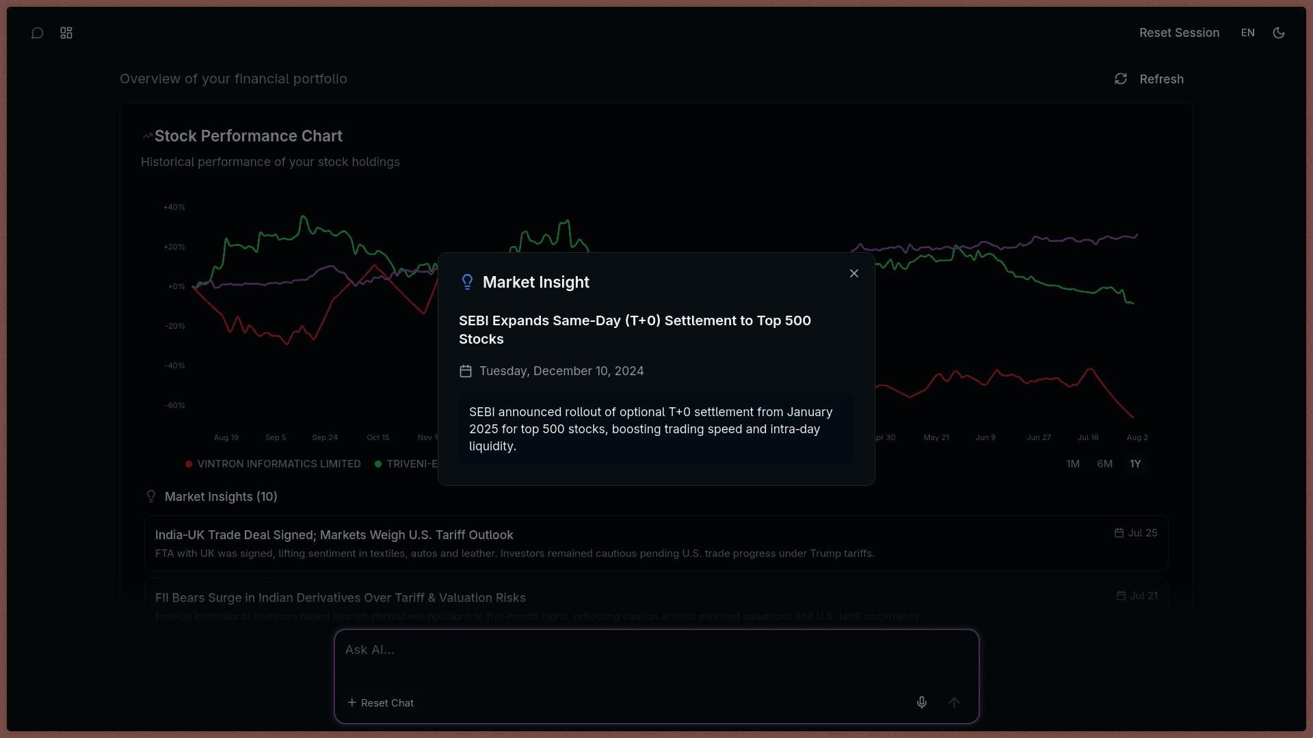The width and height of the screenshot is (1313, 738).
Task: Click the 'Stock Performance Chart' title
Action: (x=248, y=136)
